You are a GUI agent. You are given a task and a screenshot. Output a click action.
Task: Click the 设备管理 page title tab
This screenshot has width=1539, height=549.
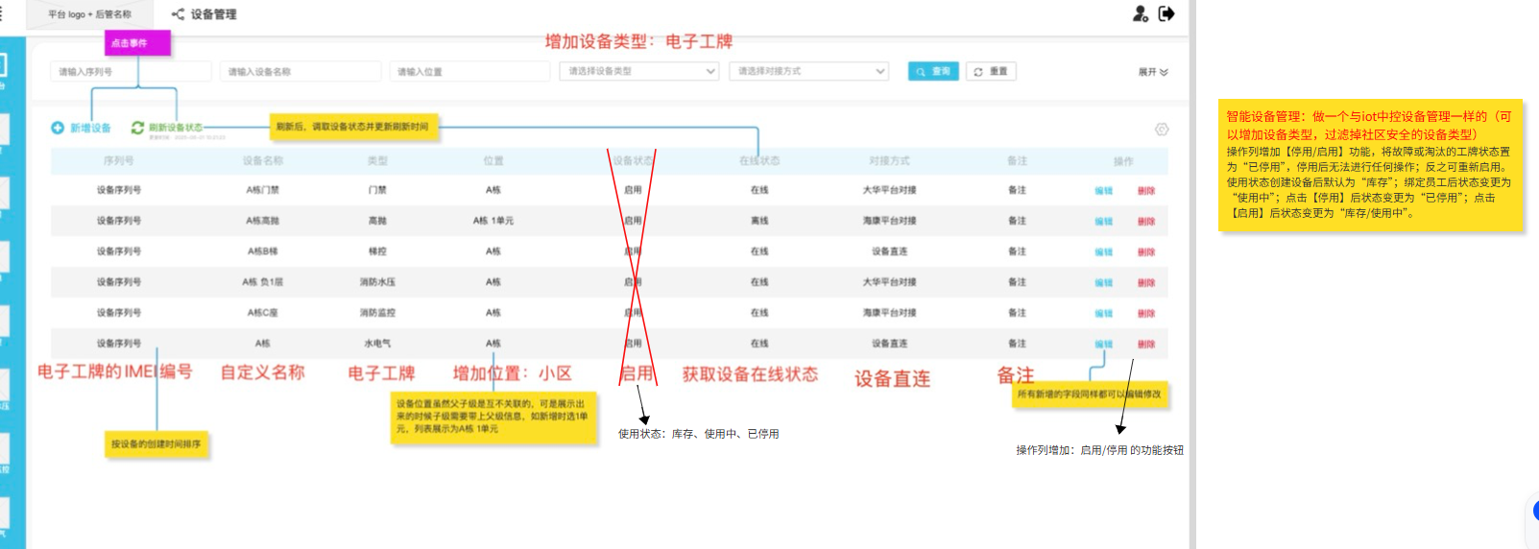213,14
